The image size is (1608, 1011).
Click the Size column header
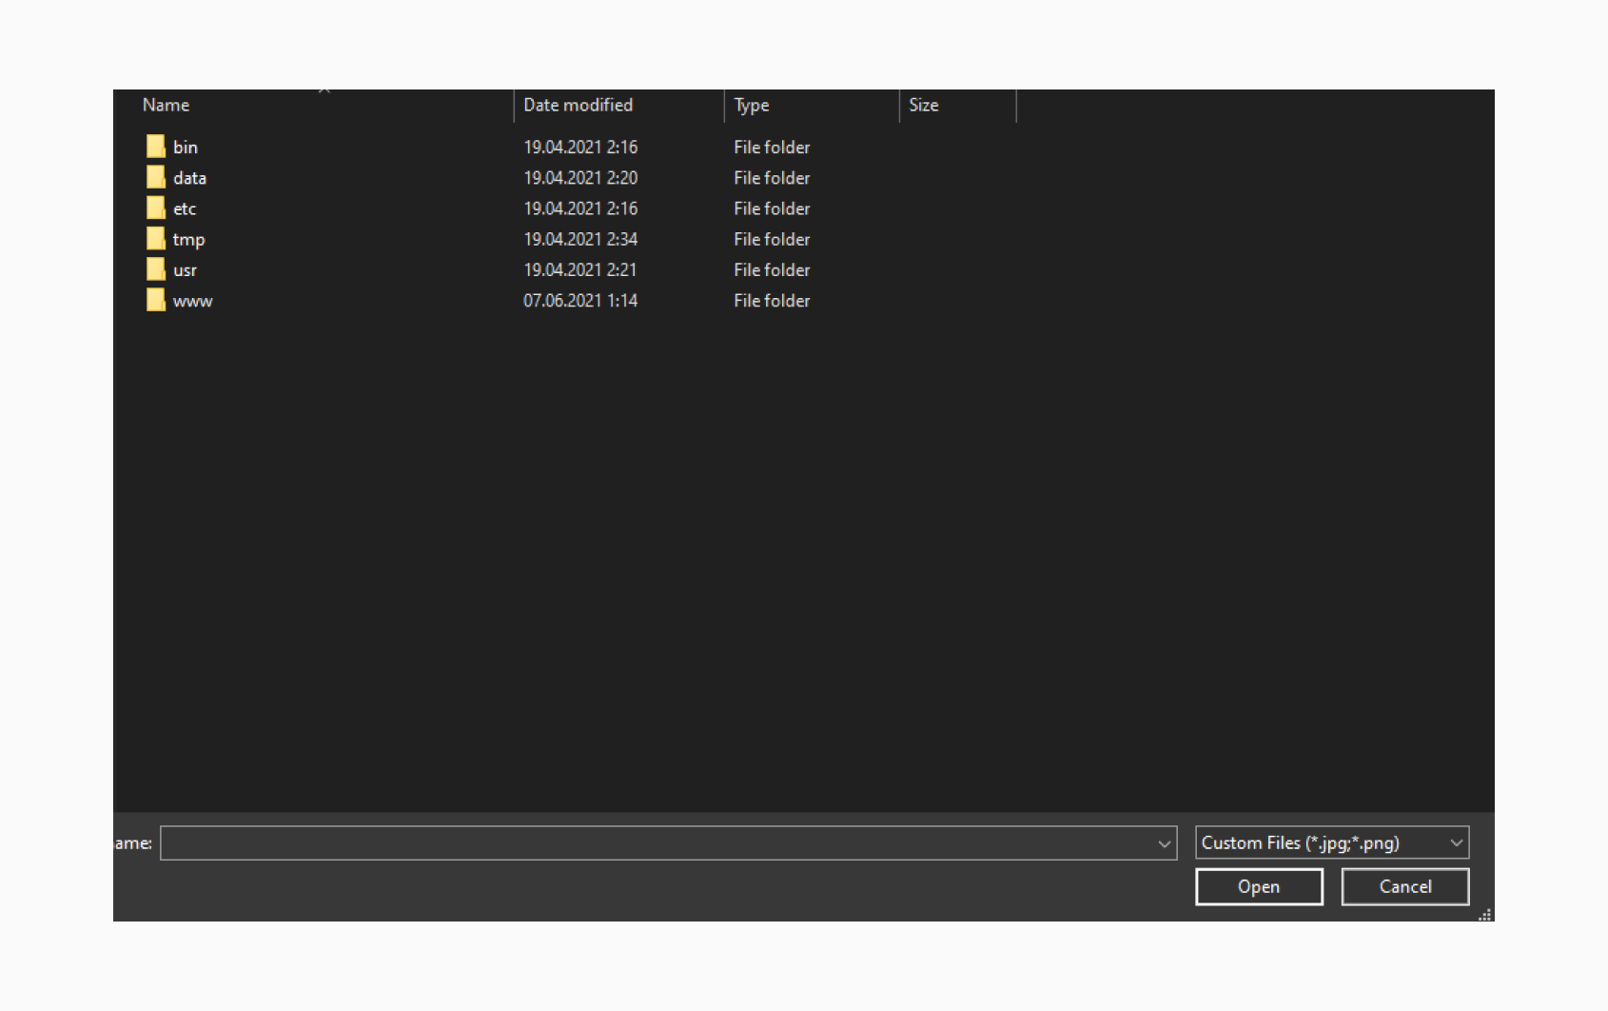923,105
